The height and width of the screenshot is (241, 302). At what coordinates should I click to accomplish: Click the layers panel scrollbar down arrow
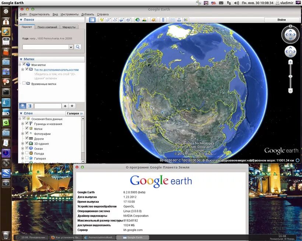coord(83,161)
